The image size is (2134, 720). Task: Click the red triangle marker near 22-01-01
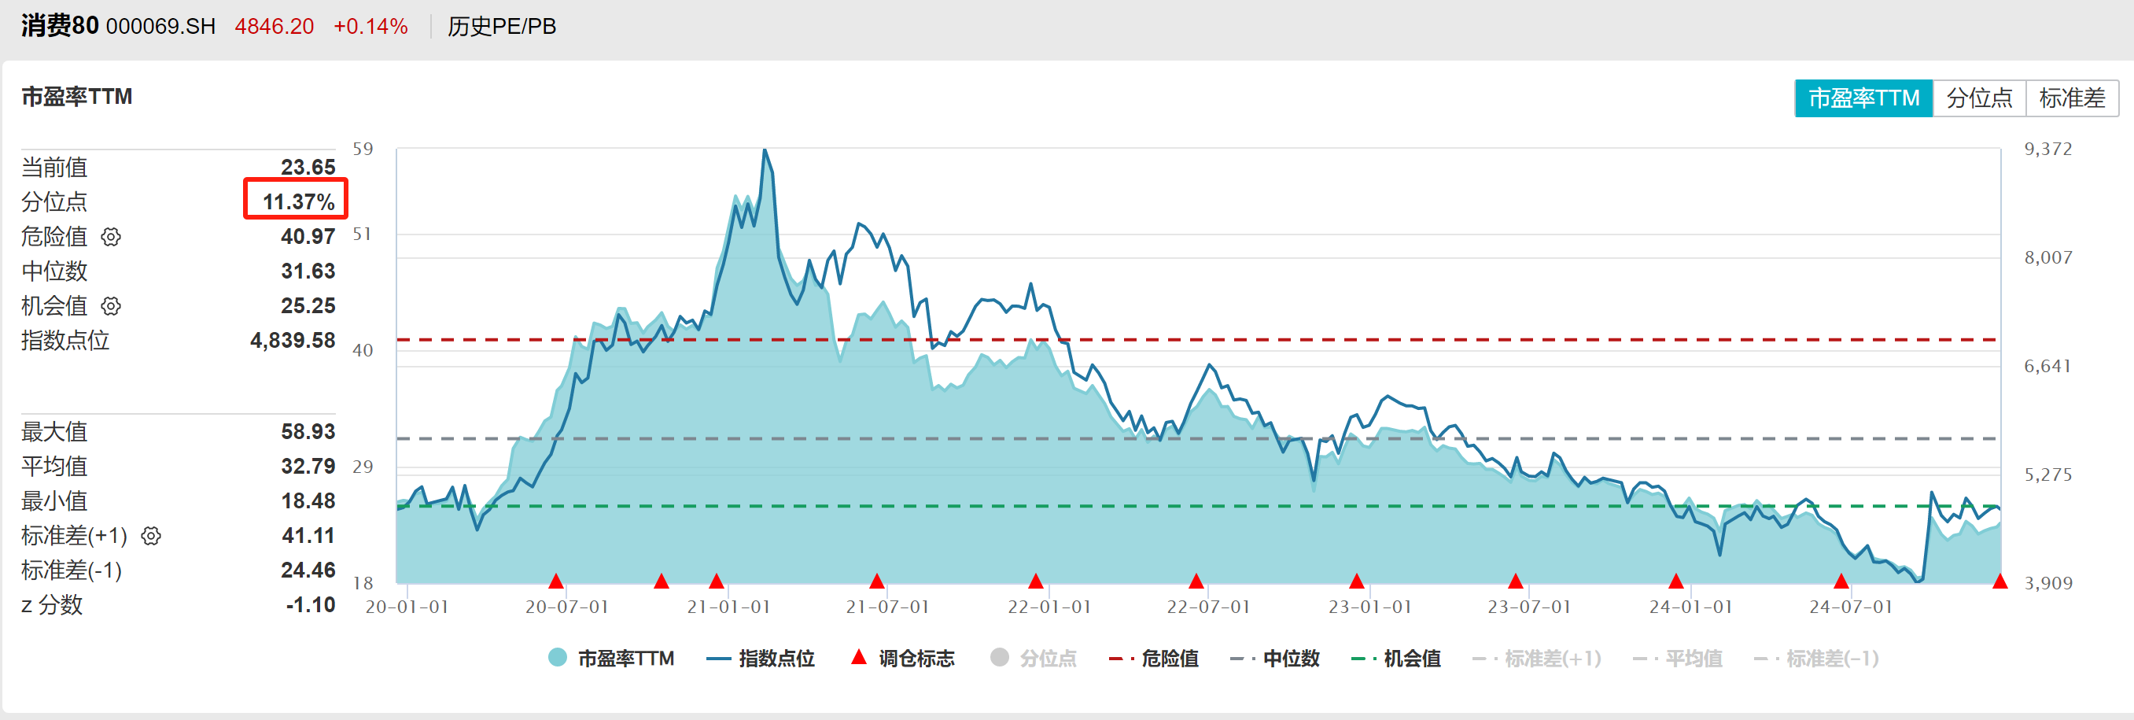pyautogui.click(x=1035, y=581)
